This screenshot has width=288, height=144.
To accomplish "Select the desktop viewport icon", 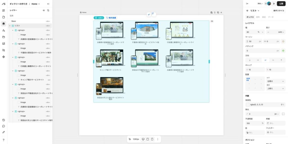I will point(143,139).
